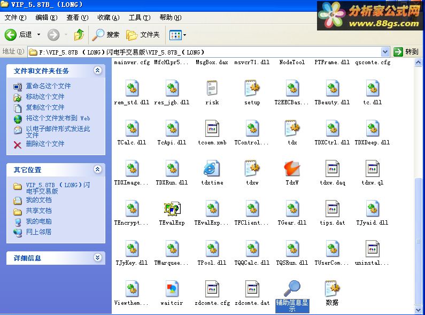The width and height of the screenshot is (425, 315).
Task: Click the 转到 go button
Action: point(406,51)
